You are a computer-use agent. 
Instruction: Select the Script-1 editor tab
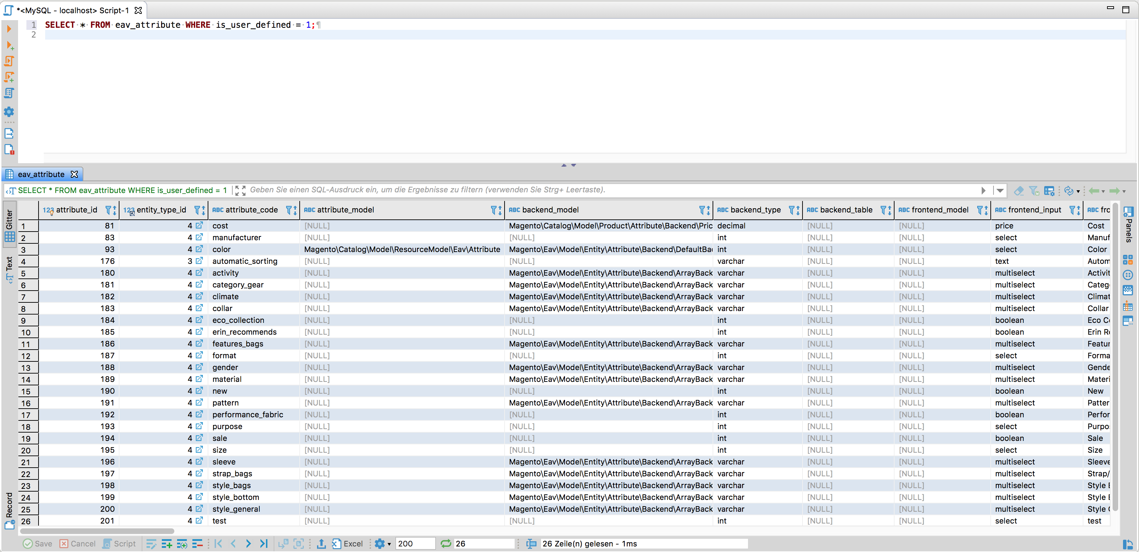point(73,10)
